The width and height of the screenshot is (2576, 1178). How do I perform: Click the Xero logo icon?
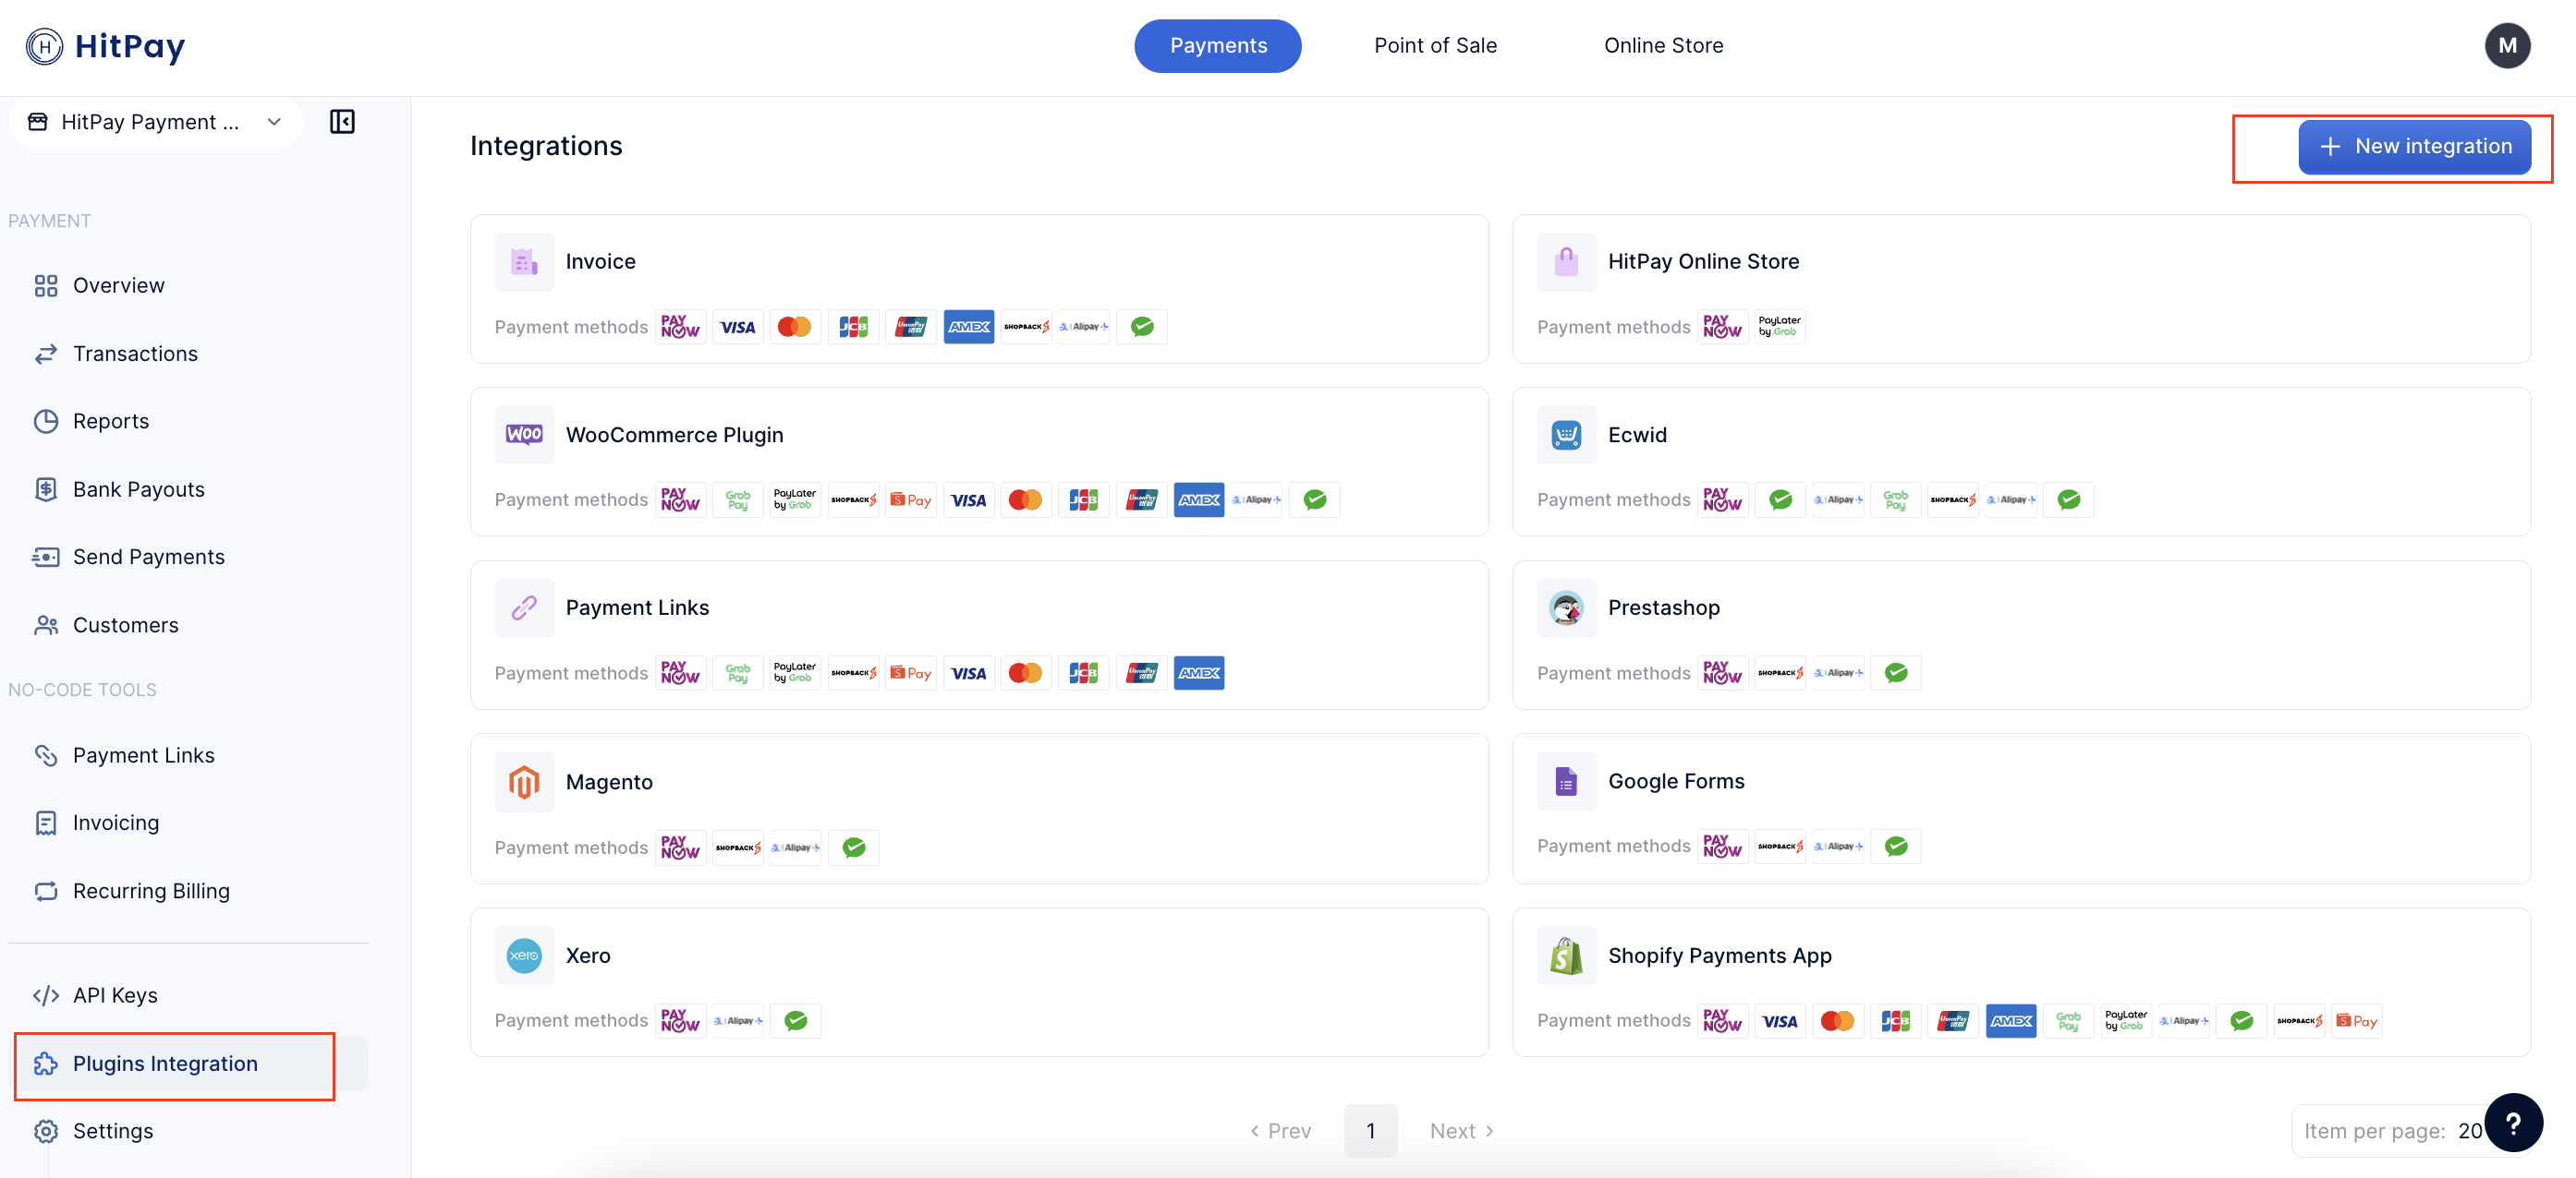pyautogui.click(x=524, y=956)
